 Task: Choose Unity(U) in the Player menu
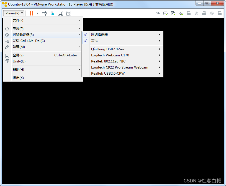[x=43, y=61]
